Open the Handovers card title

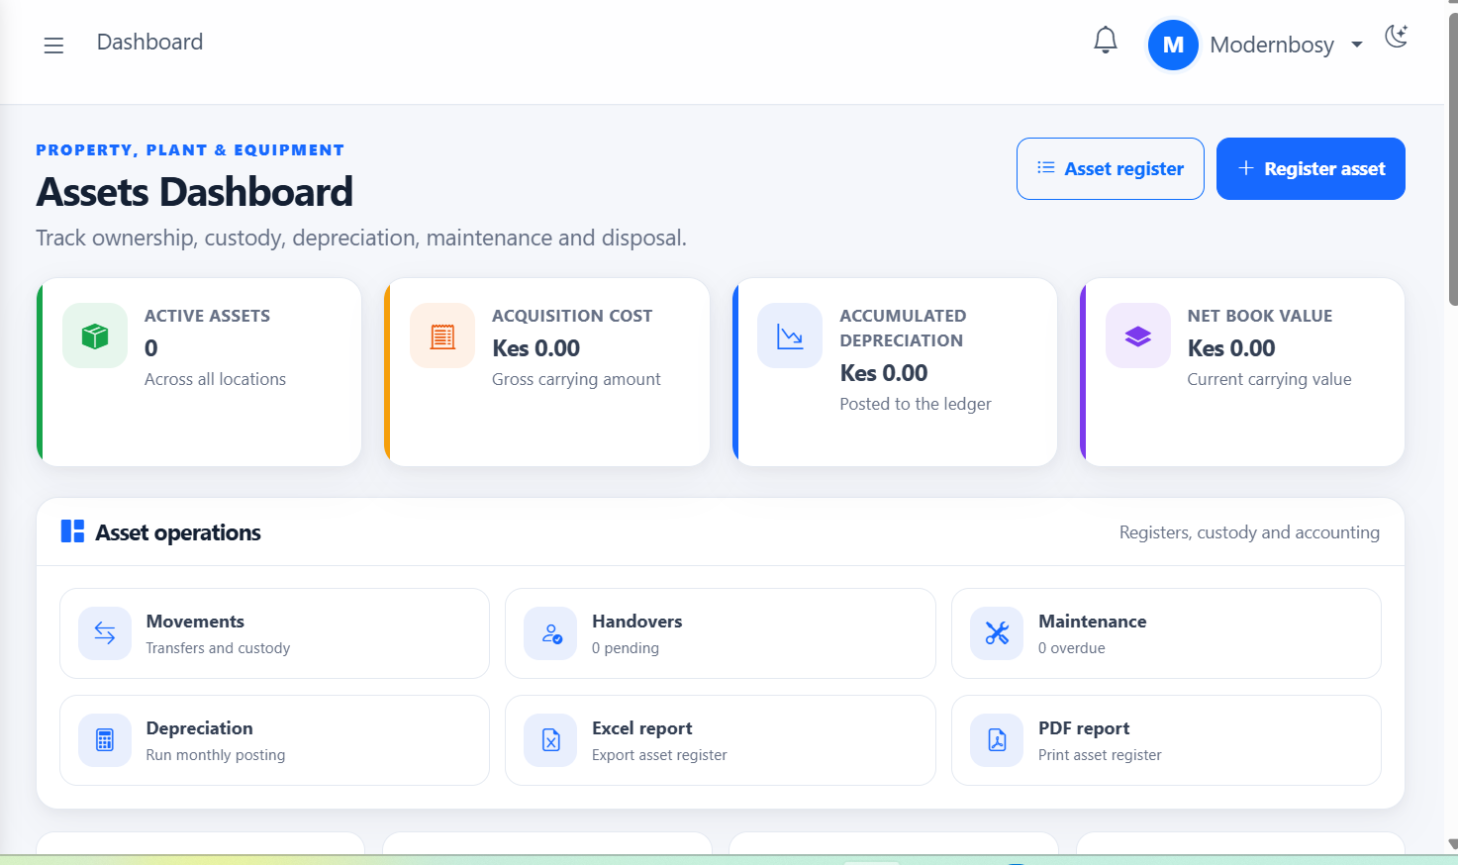(x=636, y=622)
